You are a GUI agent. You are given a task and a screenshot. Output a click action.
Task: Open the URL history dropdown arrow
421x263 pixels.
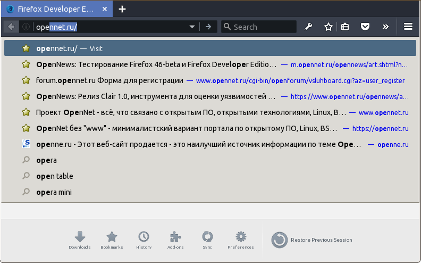pos(192,27)
